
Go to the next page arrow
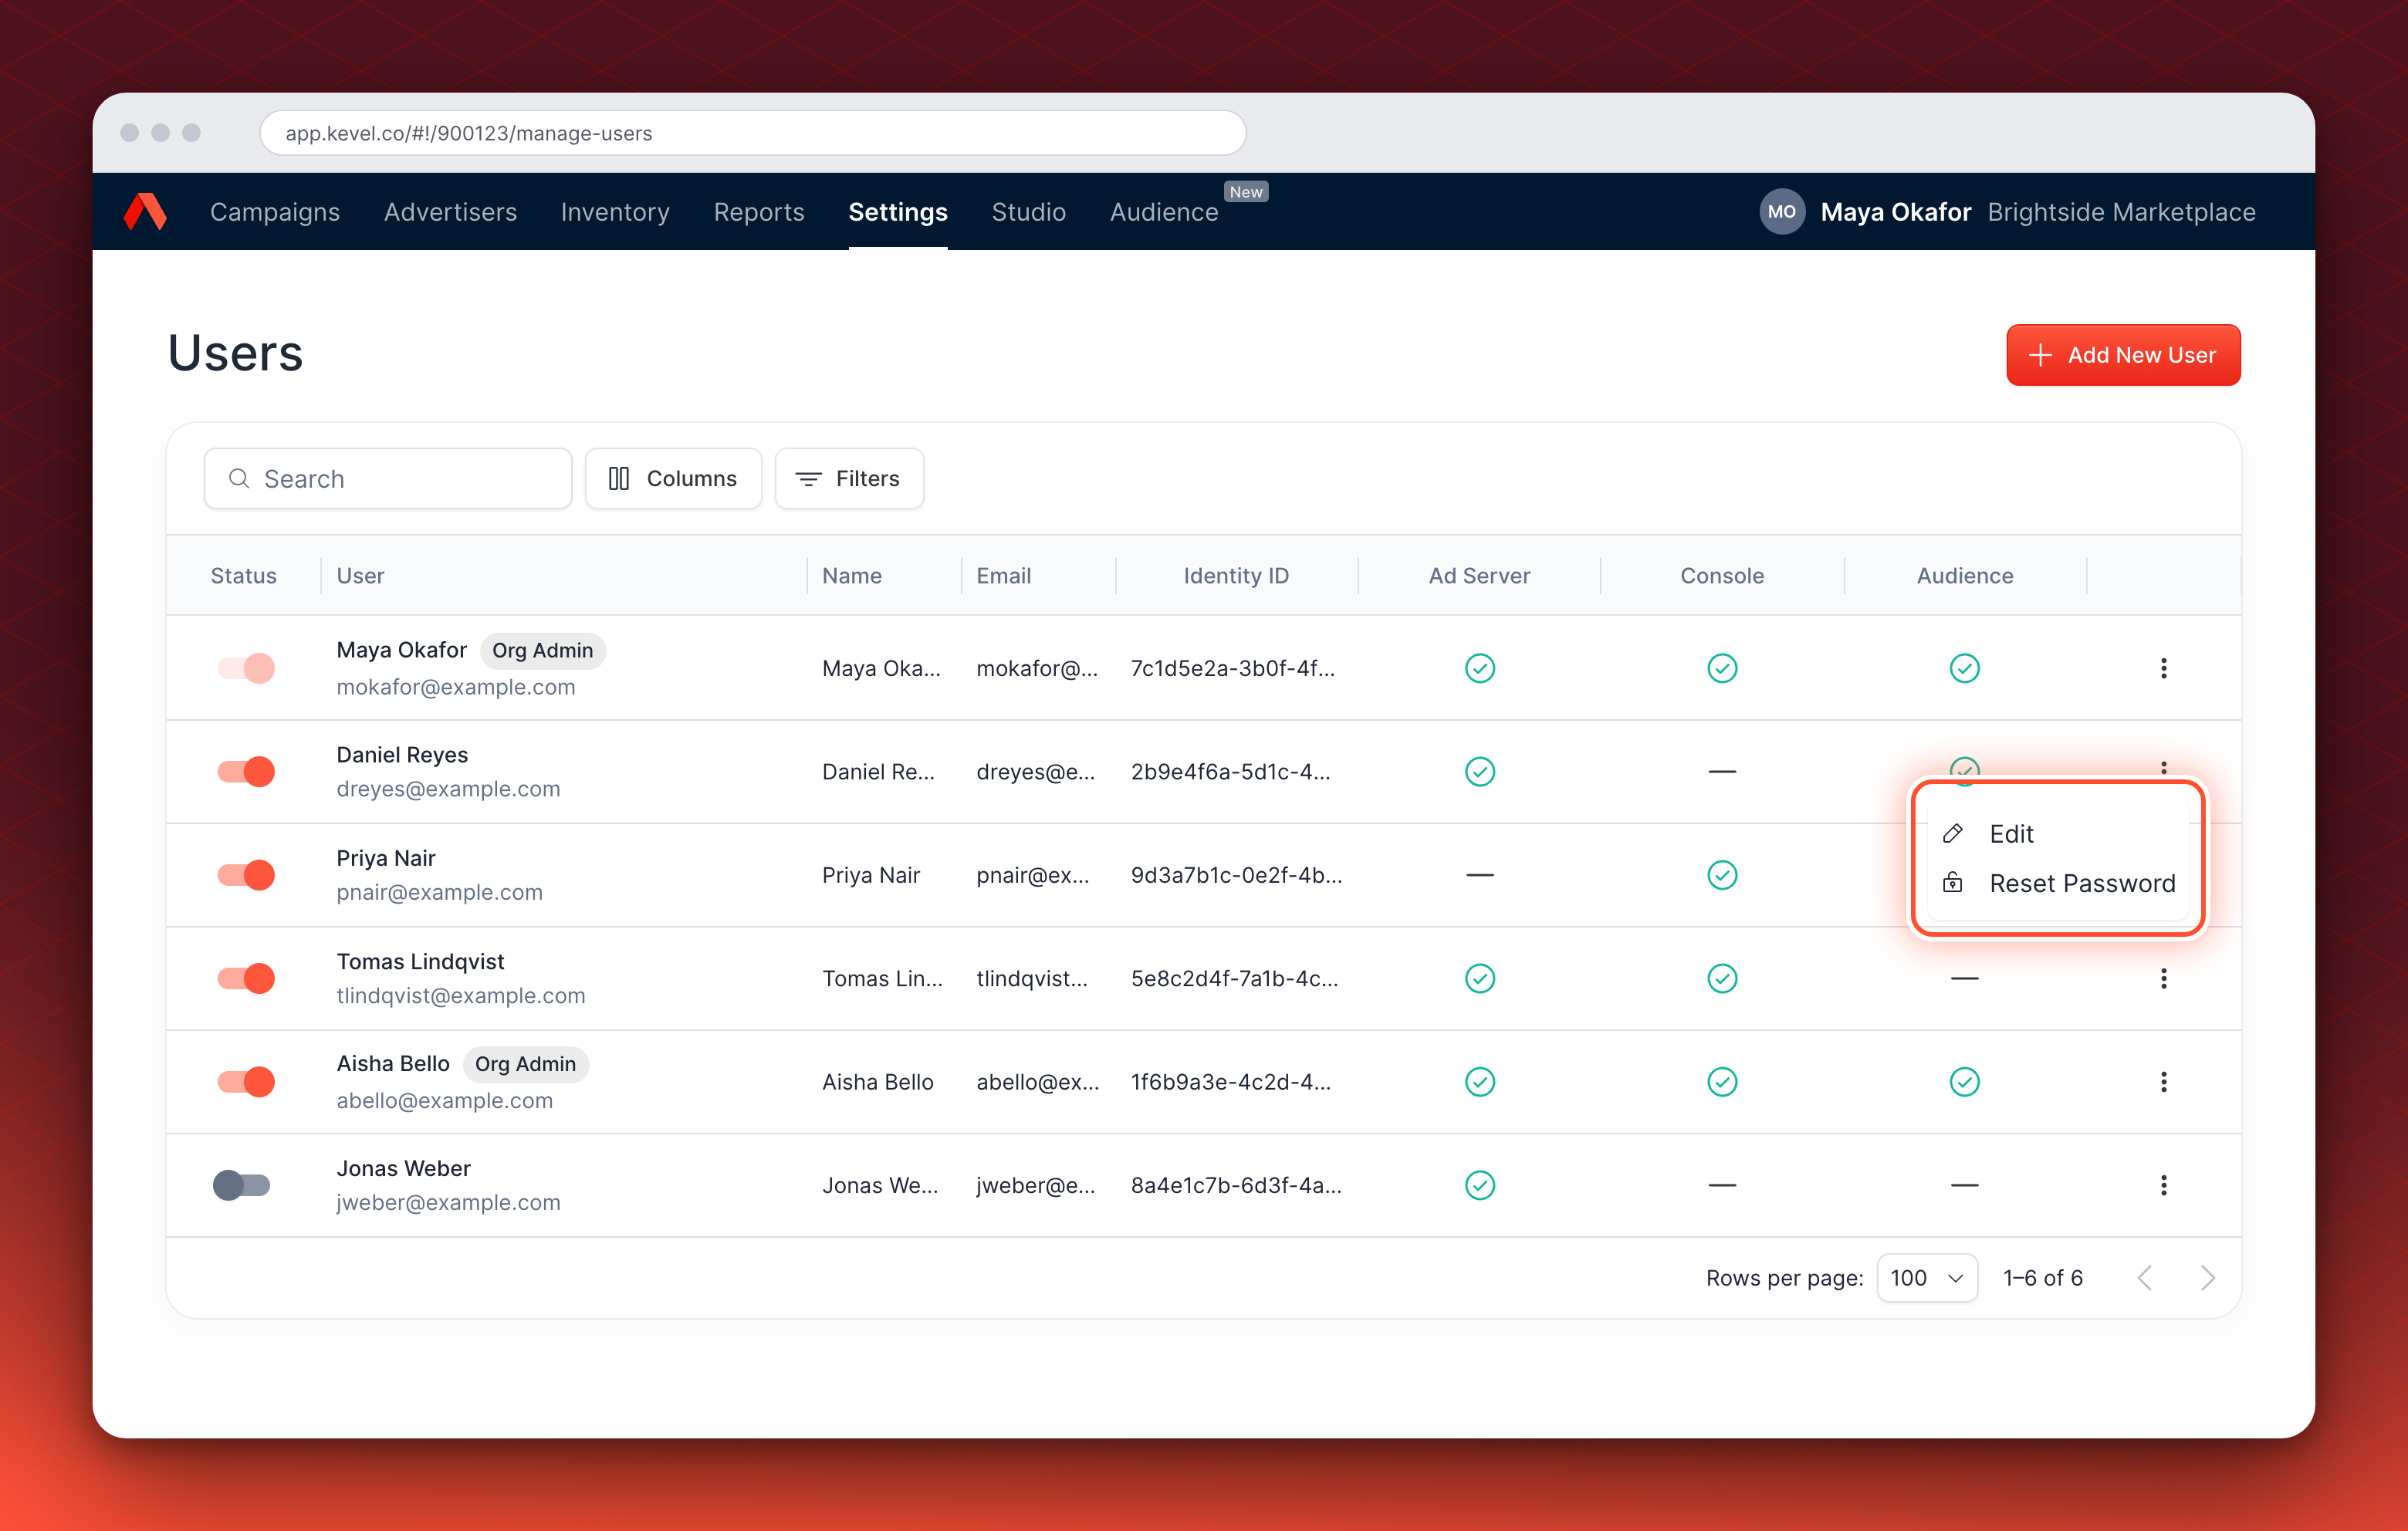tap(2207, 1278)
